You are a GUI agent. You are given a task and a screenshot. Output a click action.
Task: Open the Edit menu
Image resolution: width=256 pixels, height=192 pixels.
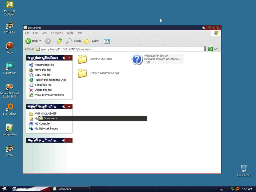click(35, 33)
